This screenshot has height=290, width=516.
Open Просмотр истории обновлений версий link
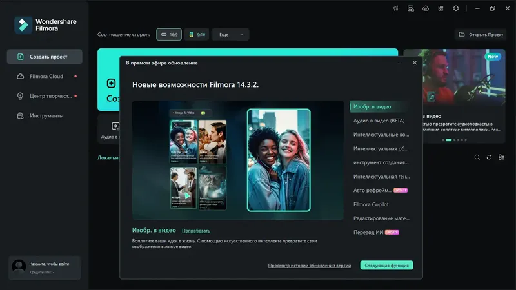(310, 266)
